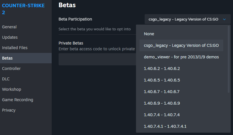233x135 pixels.
Task: Choose csgo_legacy Legacy Version of CS:GO option
Action: (181, 45)
